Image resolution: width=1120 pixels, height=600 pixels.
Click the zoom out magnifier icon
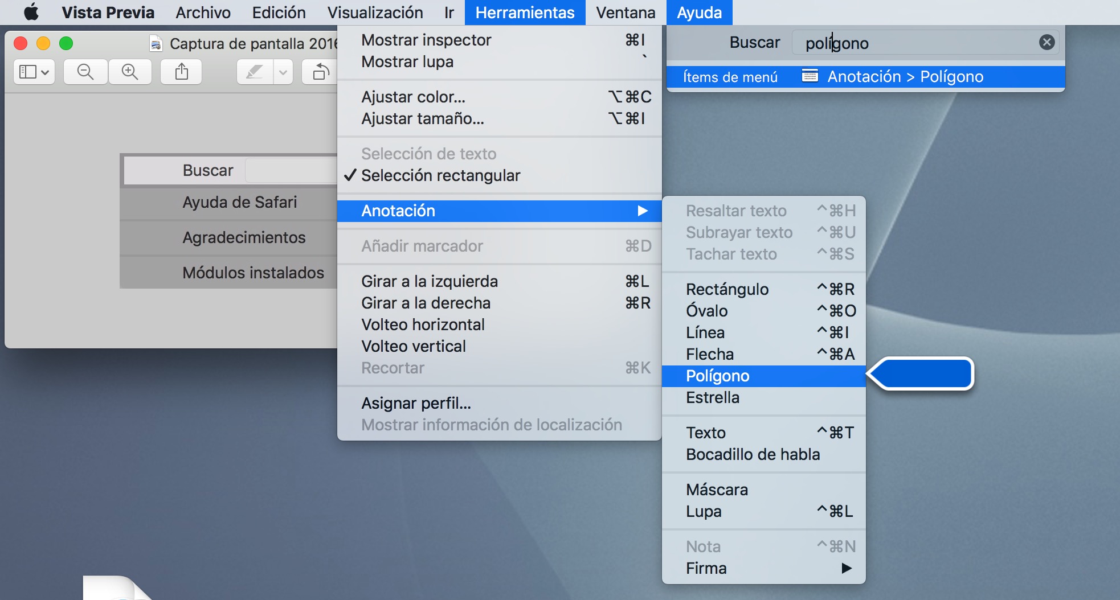coord(85,72)
